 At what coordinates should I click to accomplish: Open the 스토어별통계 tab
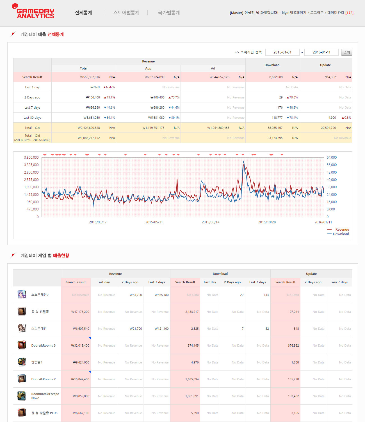pyautogui.click(x=126, y=13)
